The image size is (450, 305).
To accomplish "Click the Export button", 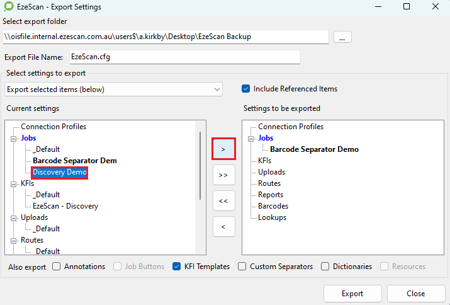I will (x=352, y=294).
